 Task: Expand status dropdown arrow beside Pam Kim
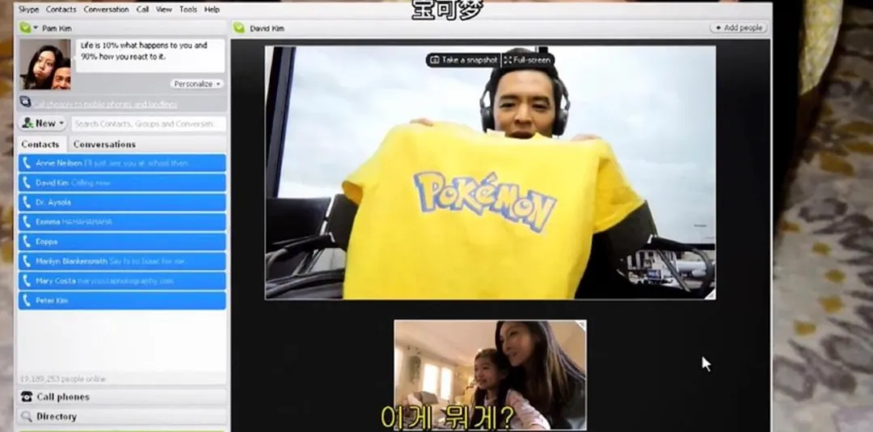pos(36,27)
